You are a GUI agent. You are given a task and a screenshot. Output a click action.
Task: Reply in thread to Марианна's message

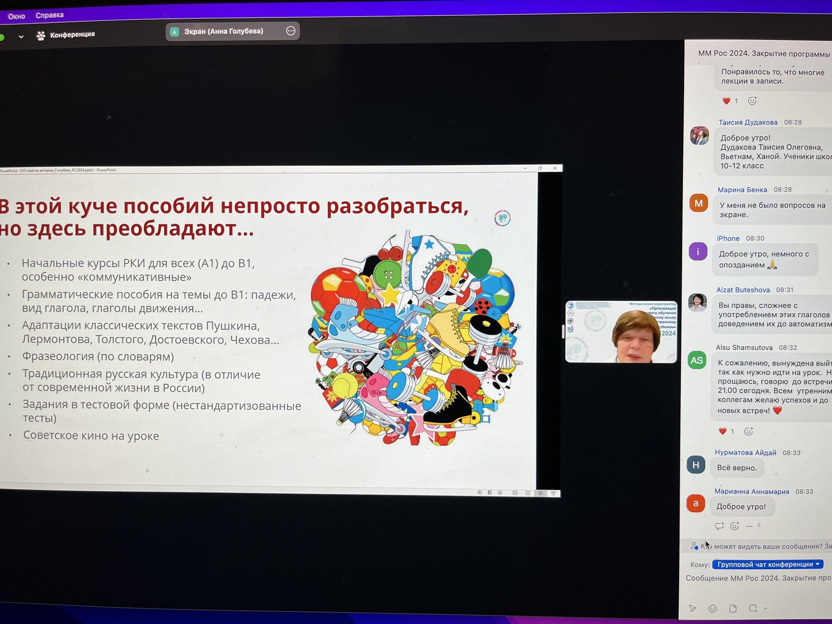719,526
